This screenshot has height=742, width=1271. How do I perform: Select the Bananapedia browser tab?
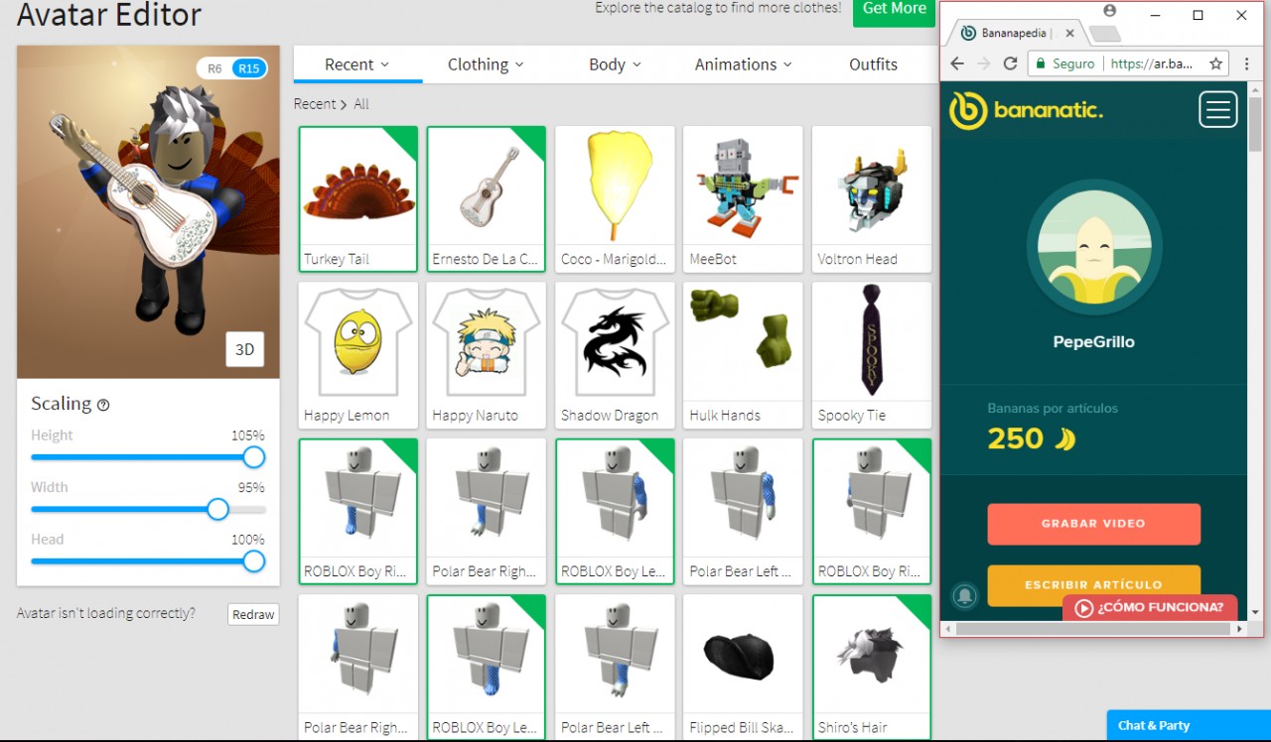1015,33
